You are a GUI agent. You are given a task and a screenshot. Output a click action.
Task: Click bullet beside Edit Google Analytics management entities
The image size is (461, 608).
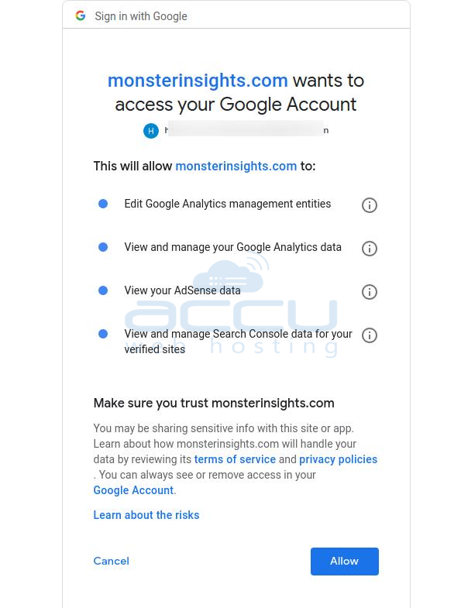tap(103, 204)
